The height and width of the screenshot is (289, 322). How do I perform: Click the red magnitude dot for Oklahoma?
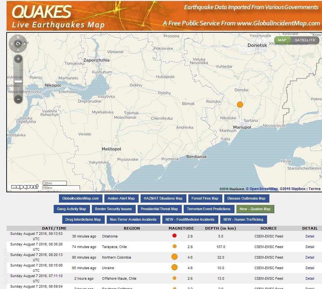point(174,236)
